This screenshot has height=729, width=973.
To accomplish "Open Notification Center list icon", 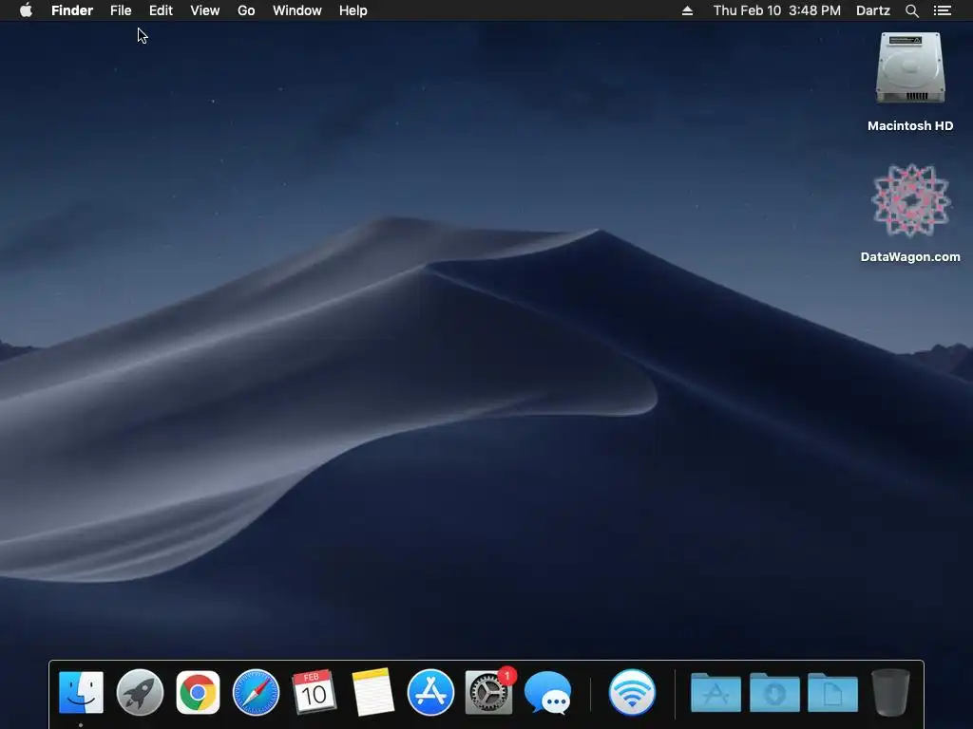I will click(943, 10).
